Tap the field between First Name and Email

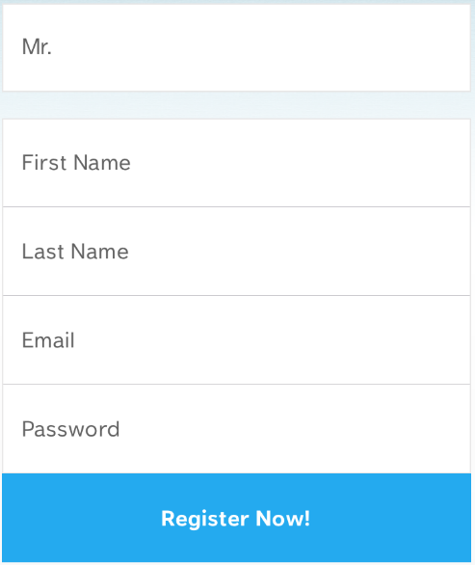pyautogui.click(x=237, y=252)
